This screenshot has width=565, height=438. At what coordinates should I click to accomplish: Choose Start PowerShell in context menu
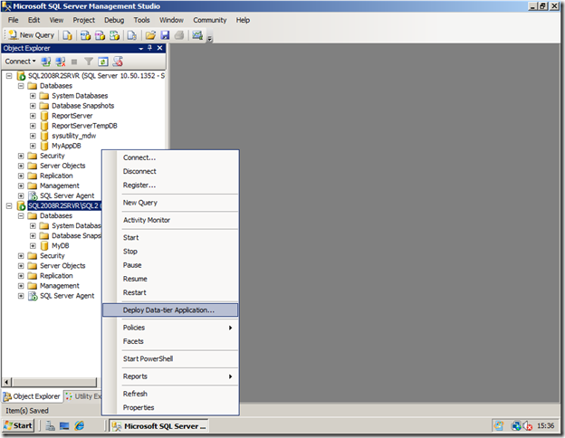click(170, 358)
